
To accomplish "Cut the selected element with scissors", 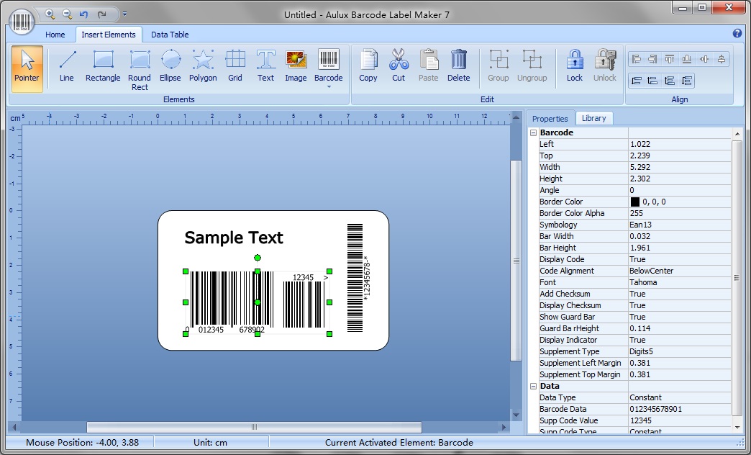I will click(399, 66).
